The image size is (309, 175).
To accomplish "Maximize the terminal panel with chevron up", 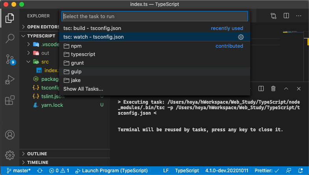I will 286,89.
